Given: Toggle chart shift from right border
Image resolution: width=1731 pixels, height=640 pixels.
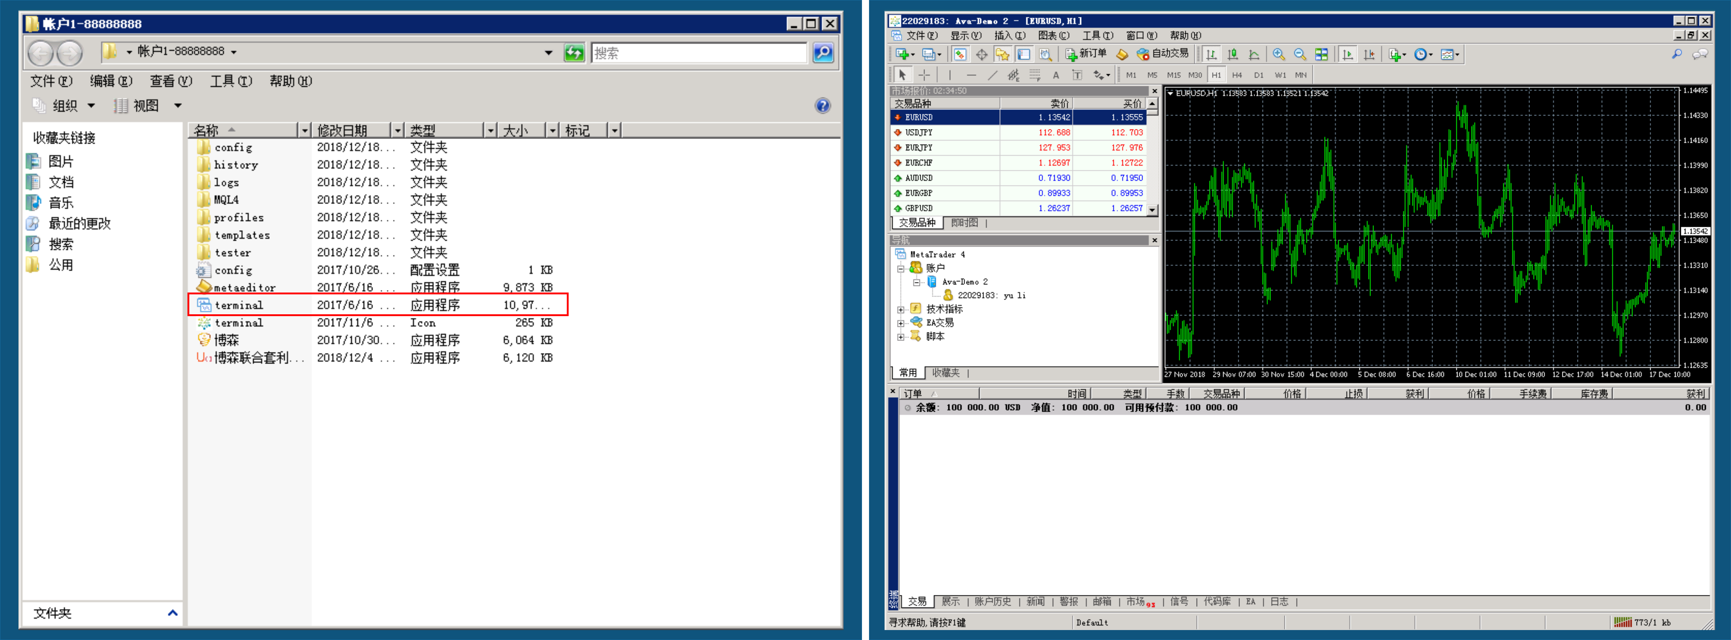Looking at the screenshot, I should point(1369,54).
